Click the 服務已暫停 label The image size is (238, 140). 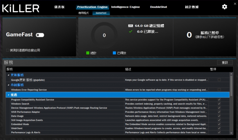pos(209,33)
